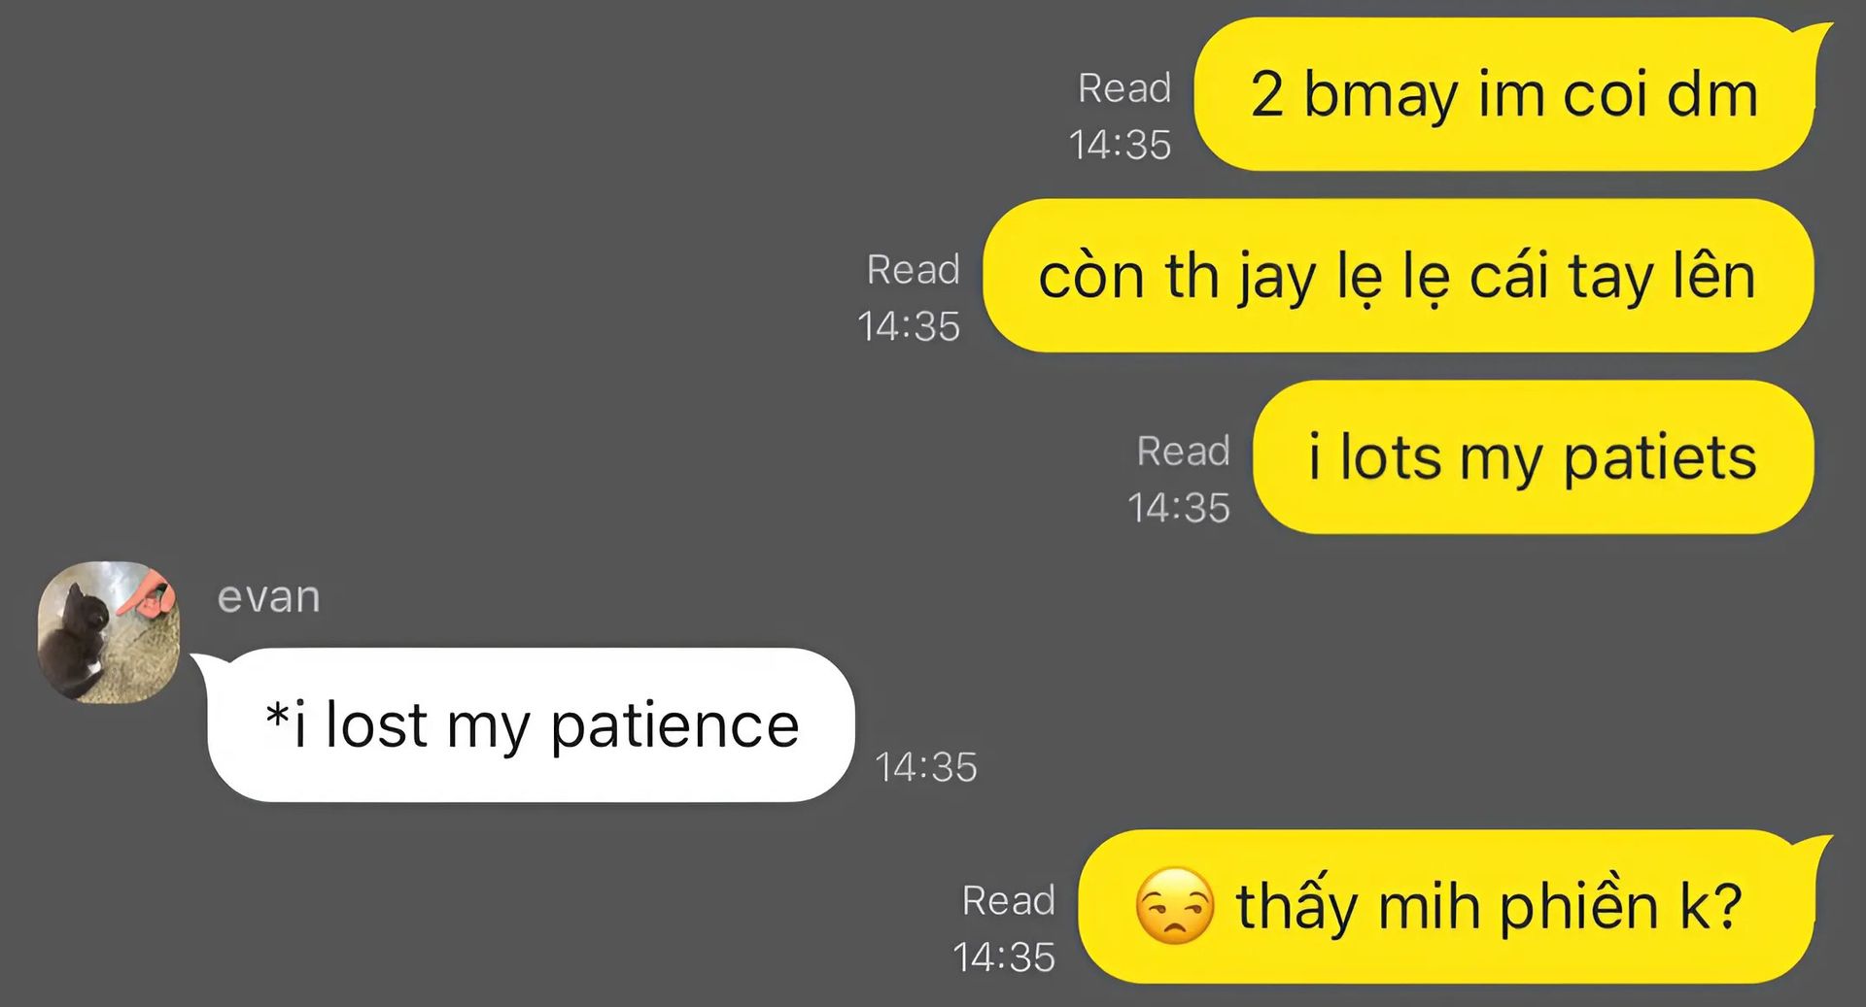Click Read status next to "i lots my patiets"
This screenshot has height=1007, width=1866.
(x=1183, y=452)
